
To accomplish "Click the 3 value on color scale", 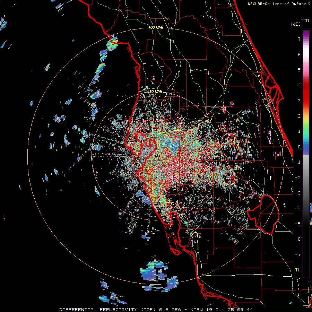I will click(299, 101).
